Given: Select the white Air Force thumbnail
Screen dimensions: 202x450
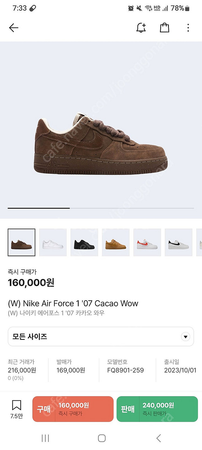Looking at the screenshot, I should point(53,242).
